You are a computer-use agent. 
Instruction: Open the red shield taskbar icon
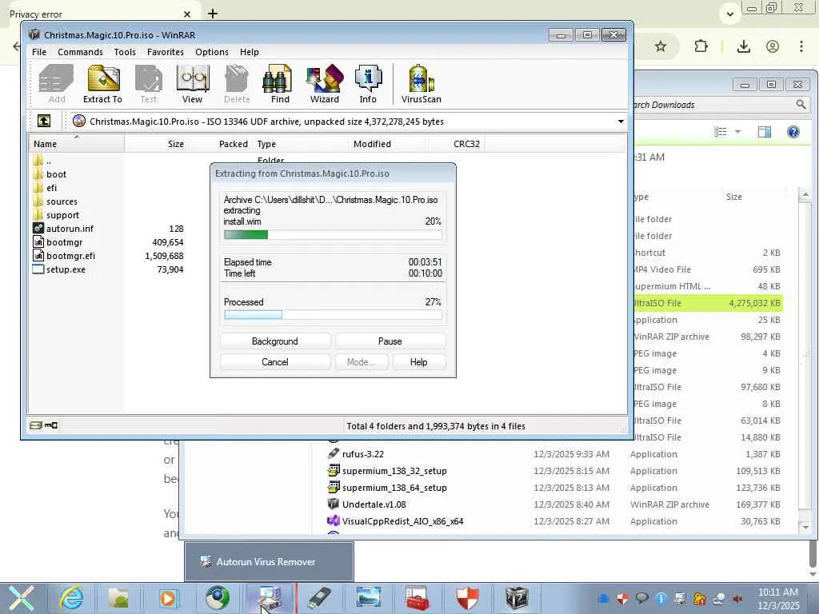coord(466,598)
